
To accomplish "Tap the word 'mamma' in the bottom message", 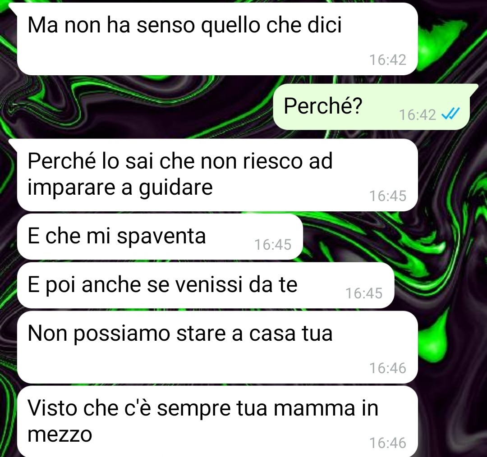I will click(x=314, y=409).
